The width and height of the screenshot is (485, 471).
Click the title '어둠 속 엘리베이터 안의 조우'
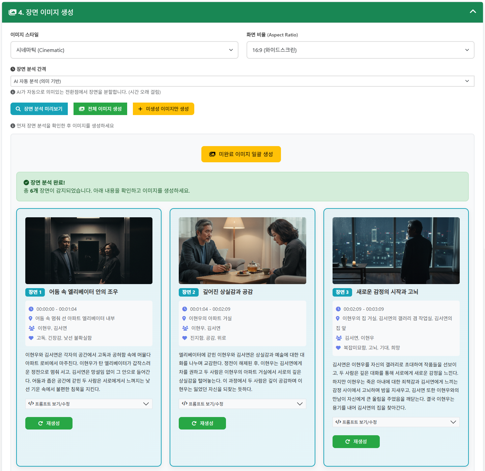84,292
